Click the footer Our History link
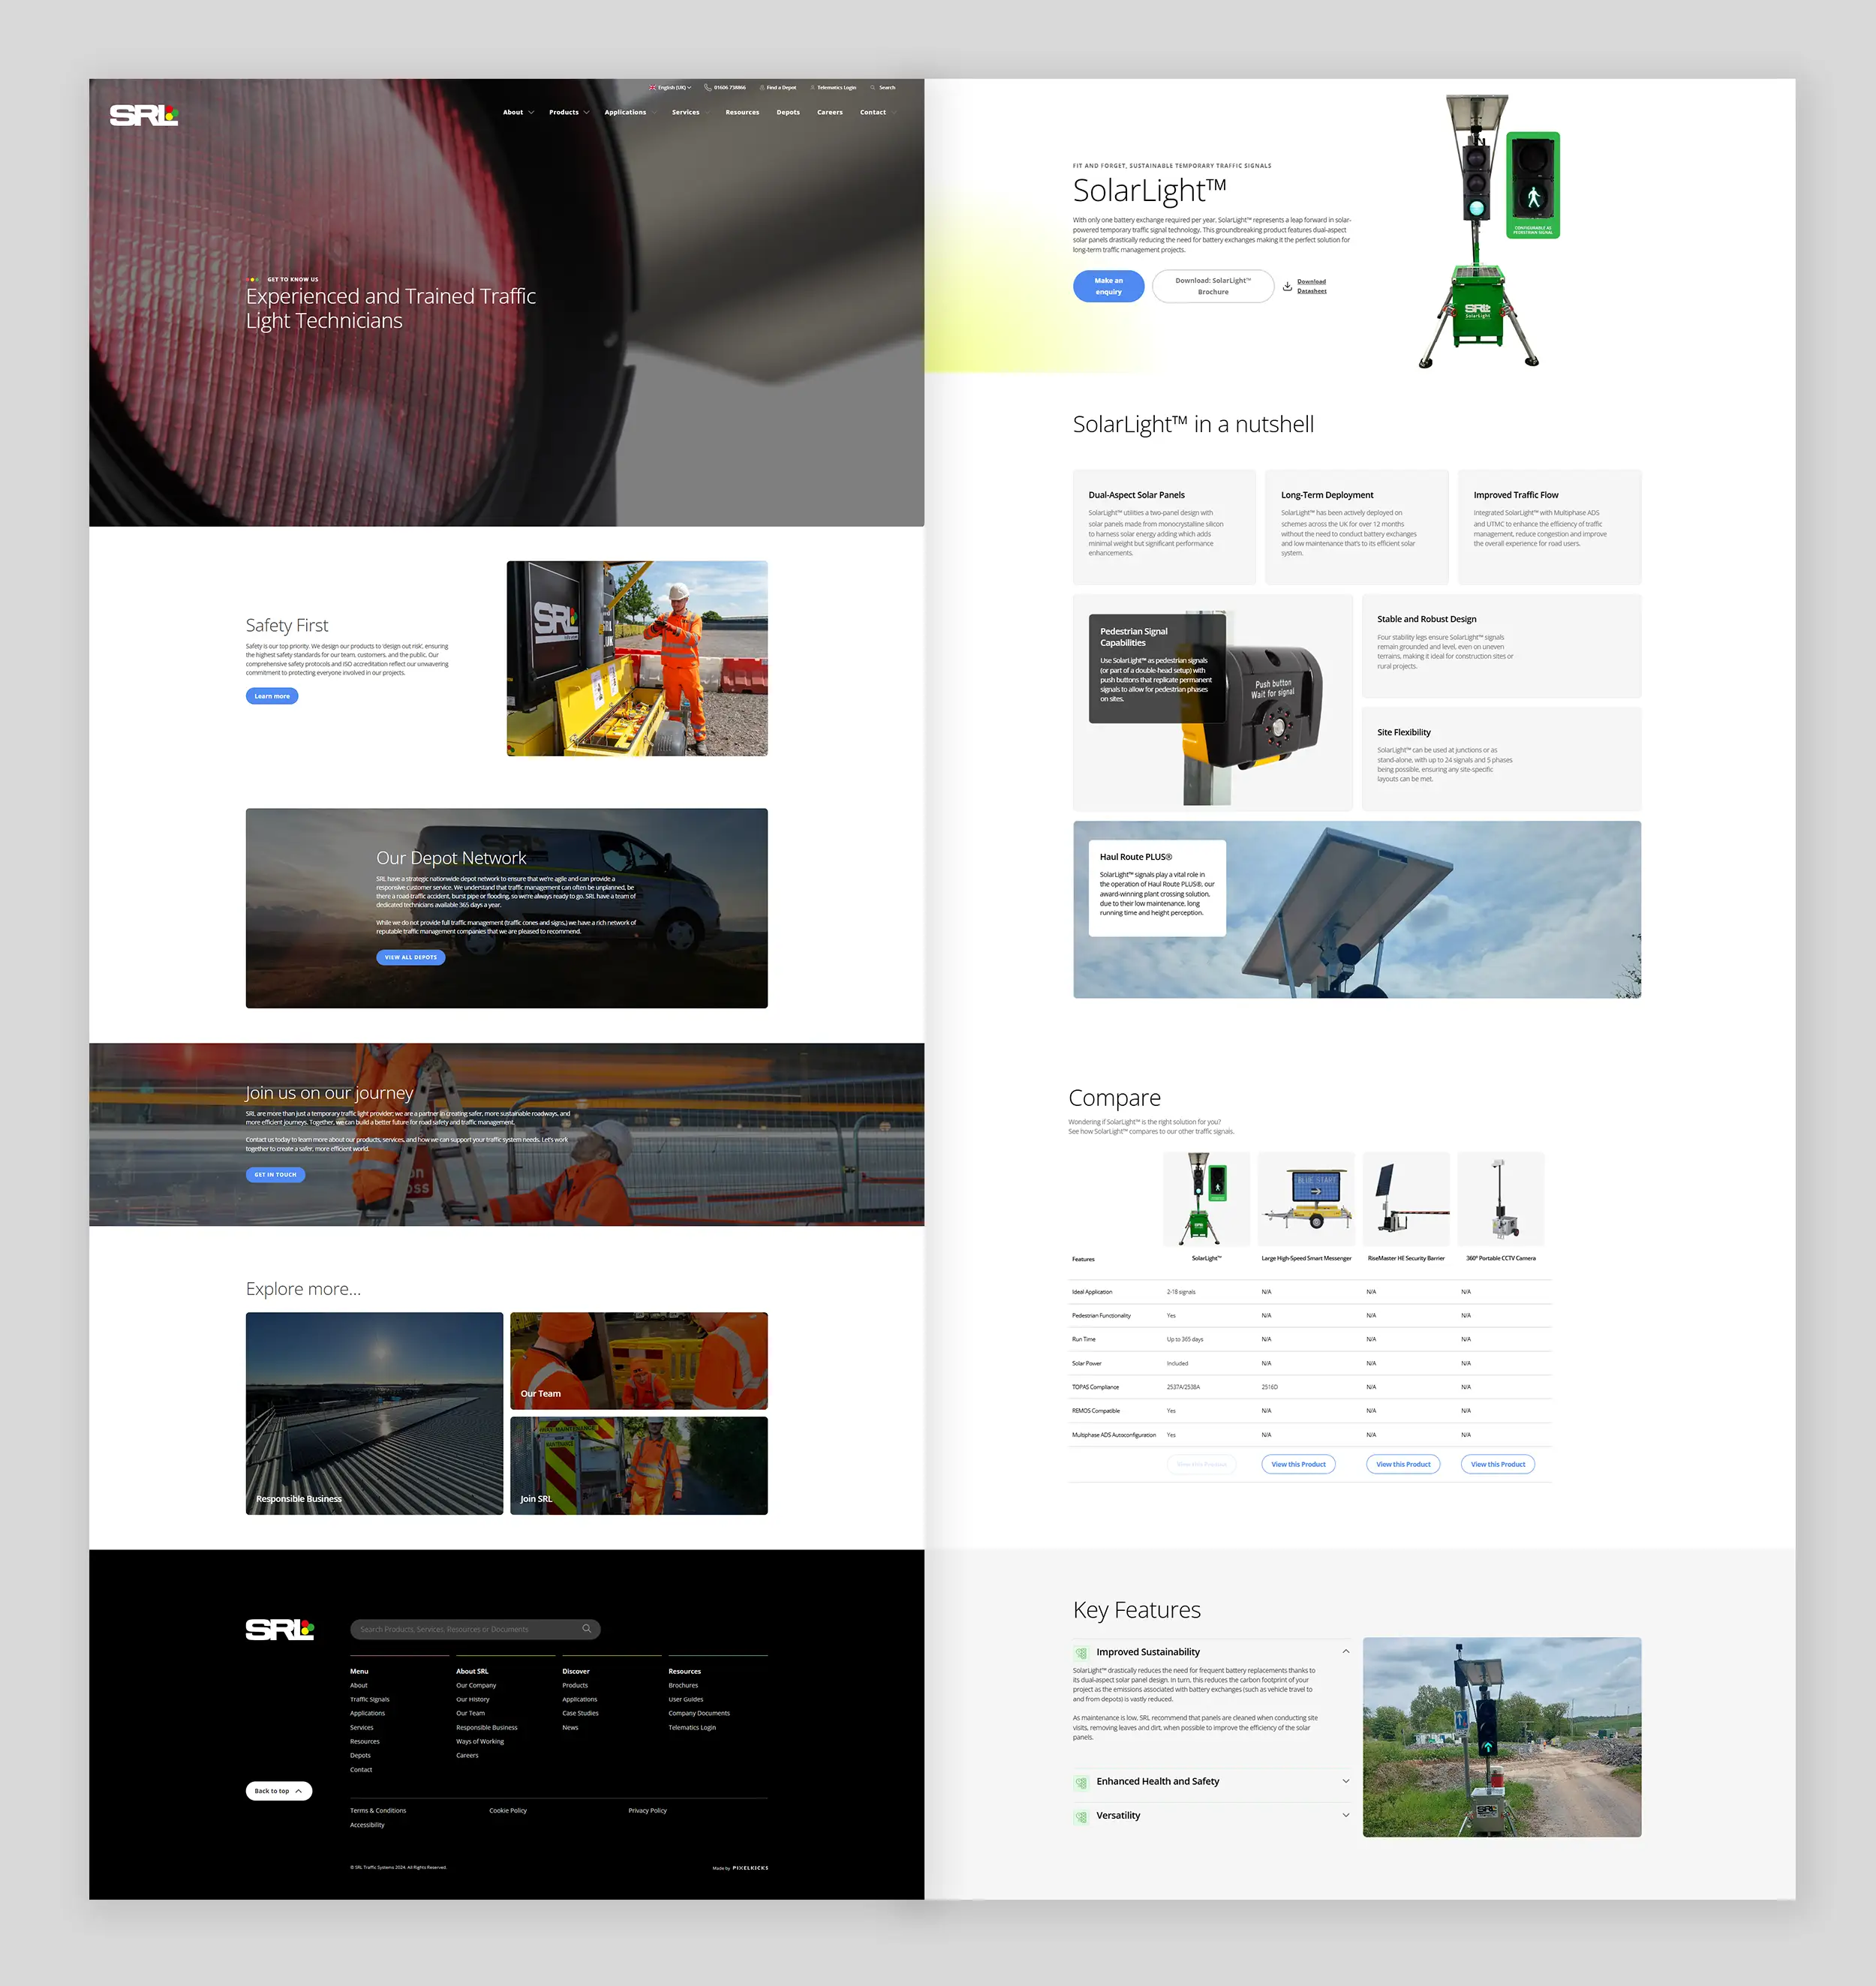Screen dimensions: 1876x1986 473,1700
